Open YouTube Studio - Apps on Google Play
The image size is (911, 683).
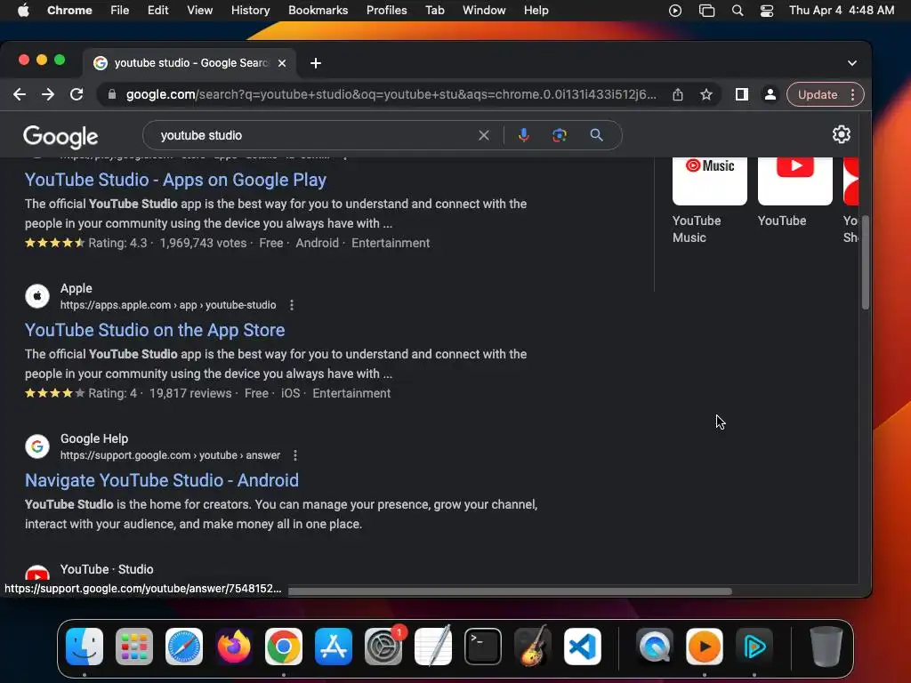point(175,180)
